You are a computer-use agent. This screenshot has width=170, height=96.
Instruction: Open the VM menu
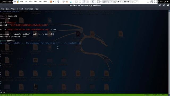click(35, 2)
